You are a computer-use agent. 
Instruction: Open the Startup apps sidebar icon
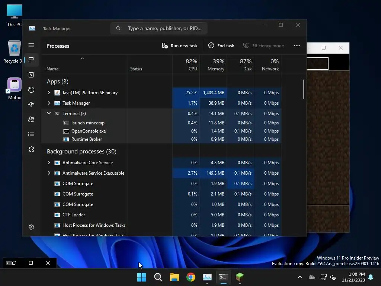pyautogui.click(x=31, y=105)
